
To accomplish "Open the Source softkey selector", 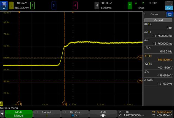I will pyautogui.click(x=46, y=114).
